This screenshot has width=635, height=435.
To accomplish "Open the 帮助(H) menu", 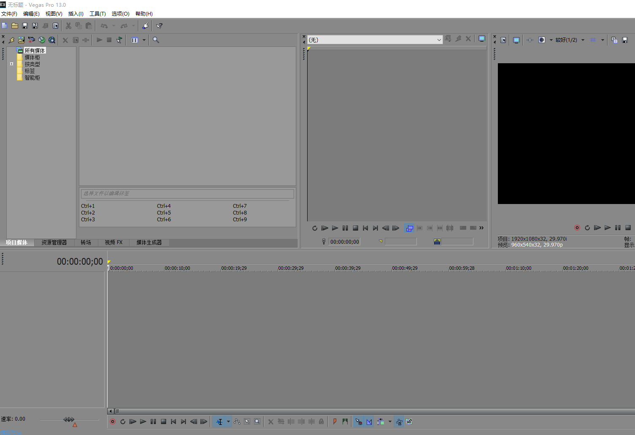I will point(144,14).
